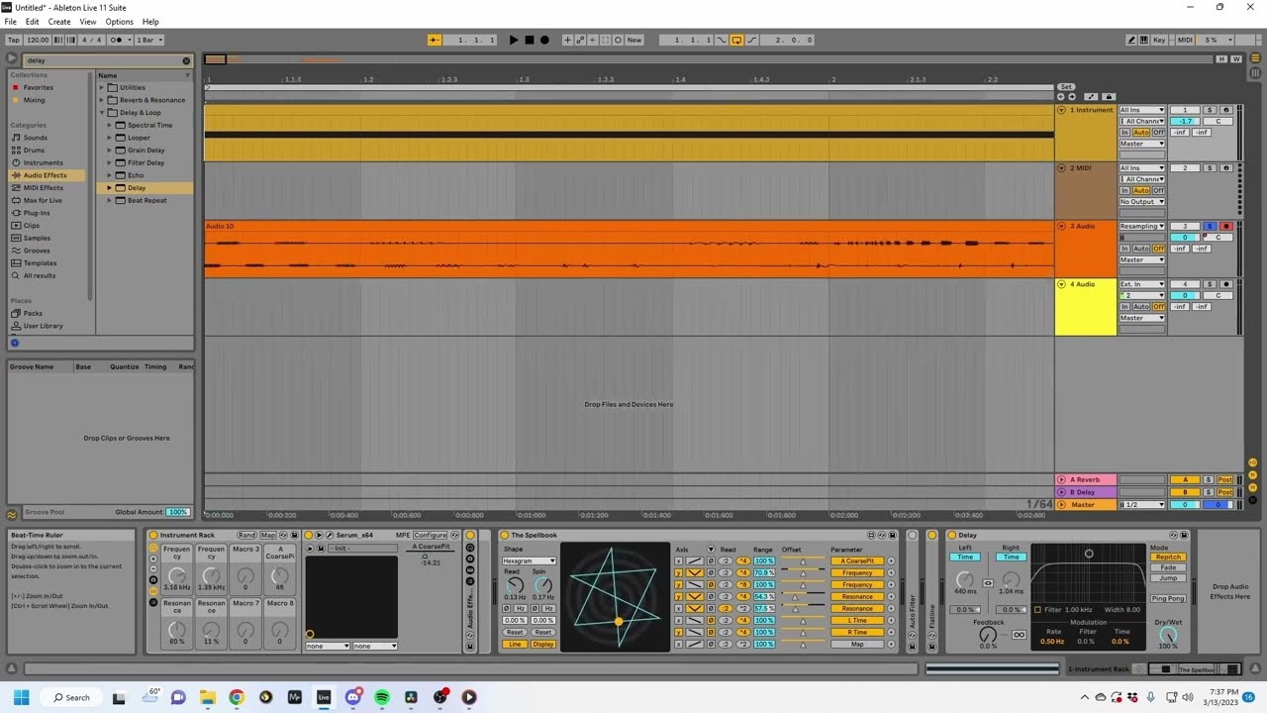Toggle the MIDI map mode switch
This screenshot has width=1267, height=713.
point(1185,40)
